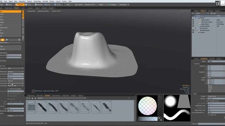Open Geometry menu
This screenshot has width=225, height=126.
[22, 1]
